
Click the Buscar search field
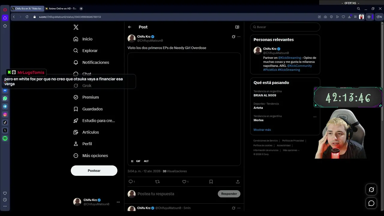[x=285, y=27]
